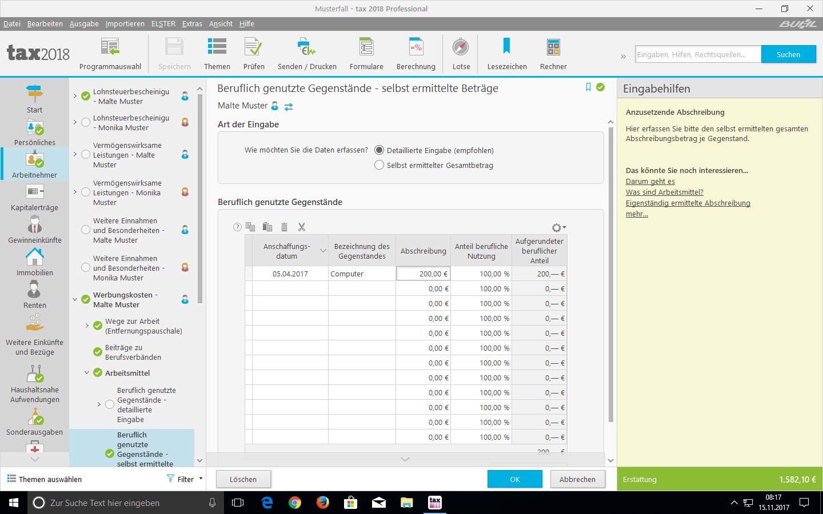Open the Importieren menu
The height and width of the screenshot is (514, 823).
(125, 23)
